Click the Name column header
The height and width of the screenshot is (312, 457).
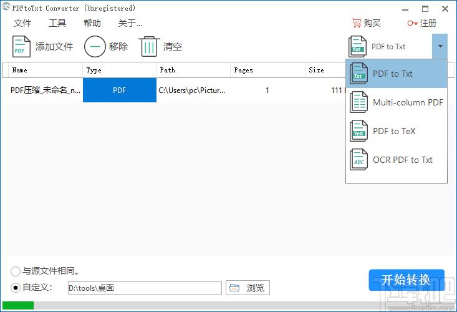tap(45, 70)
